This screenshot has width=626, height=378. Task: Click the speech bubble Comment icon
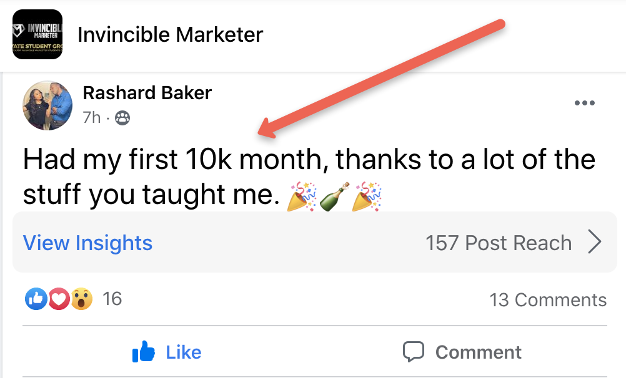[413, 352]
